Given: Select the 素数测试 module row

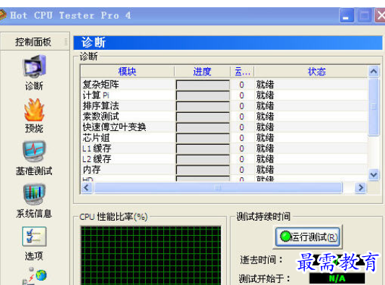Looking at the screenshot, I should point(224,116).
